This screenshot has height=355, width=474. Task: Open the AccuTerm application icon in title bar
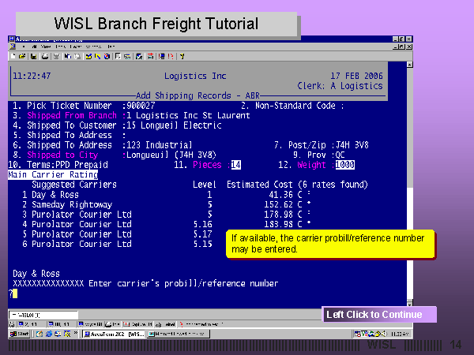(x=12, y=39)
